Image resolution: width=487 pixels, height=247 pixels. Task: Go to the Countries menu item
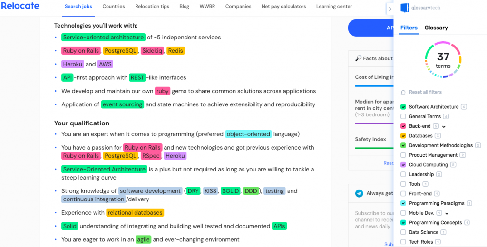coord(114,6)
